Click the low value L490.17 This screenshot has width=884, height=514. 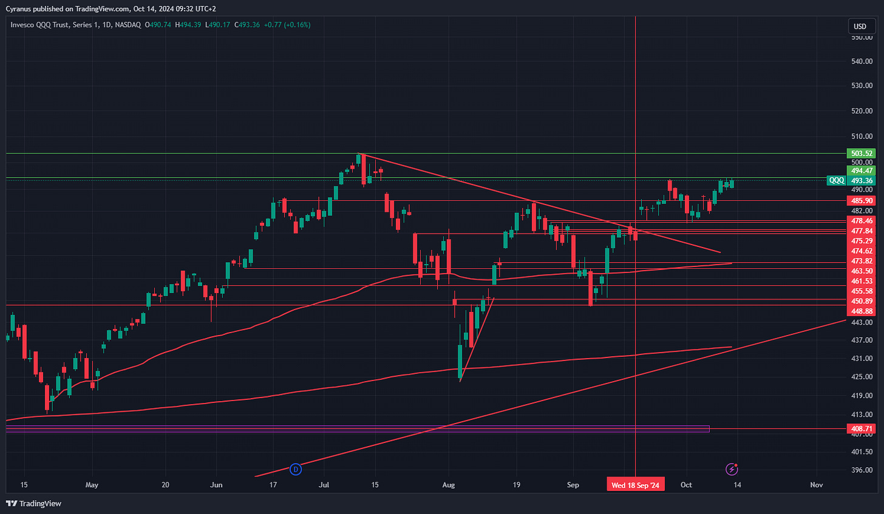pos(217,25)
